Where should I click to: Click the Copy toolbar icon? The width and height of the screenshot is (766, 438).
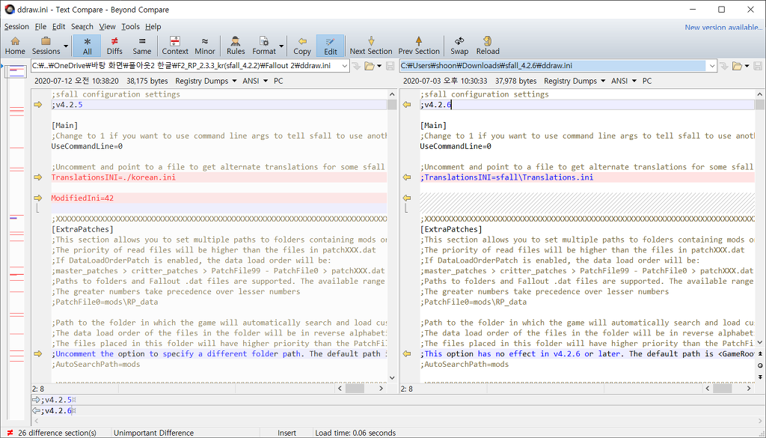(302, 45)
